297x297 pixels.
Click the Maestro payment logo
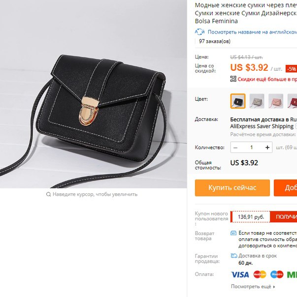click(x=277, y=274)
